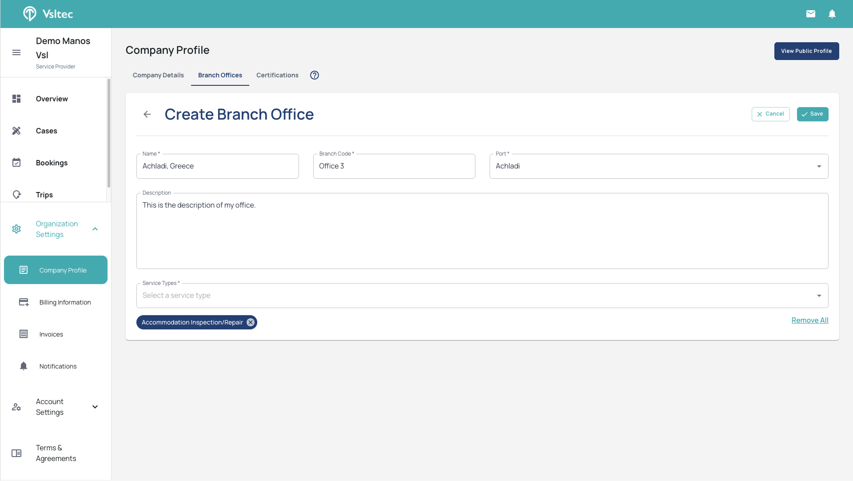The width and height of the screenshot is (853, 481).
Task: Expand the Port dropdown
Action: point(819,166)
